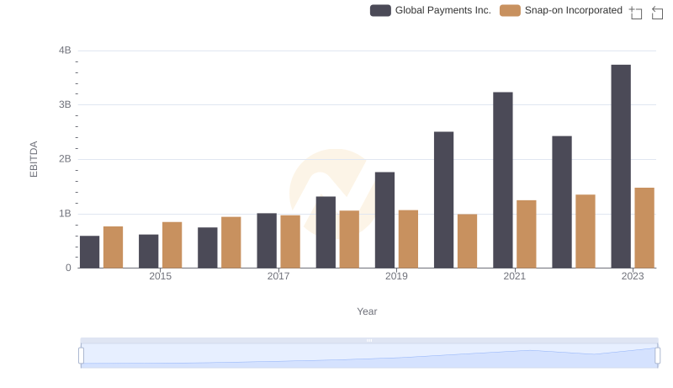Select the 2015 Global Payments bar

click(x=149, y=252)
